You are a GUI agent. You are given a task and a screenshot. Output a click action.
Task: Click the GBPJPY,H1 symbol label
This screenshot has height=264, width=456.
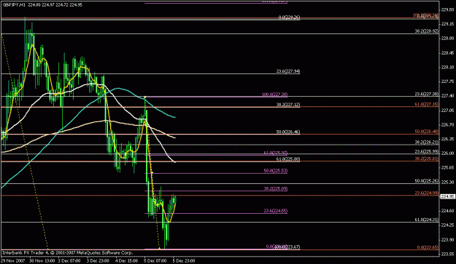coord(14,5)
